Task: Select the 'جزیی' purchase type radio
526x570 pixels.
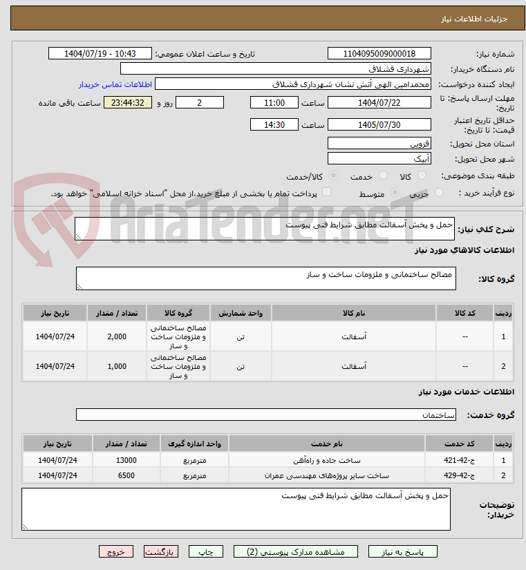Action: pyautogui.click(x=439, y=193)
